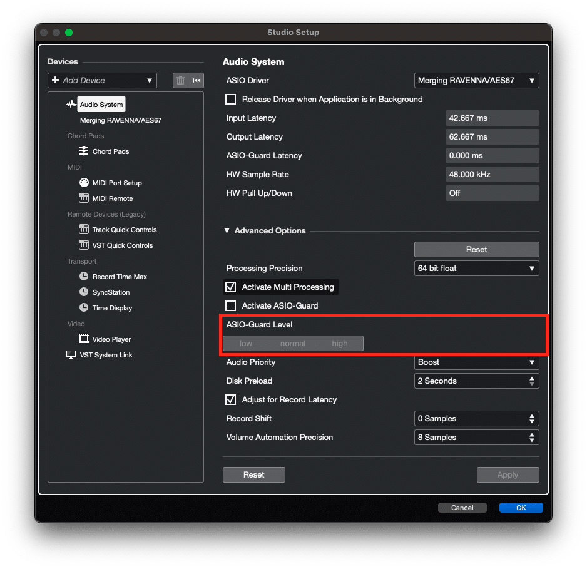Uncheck Activate Multi Processing

tap(231, 287)
